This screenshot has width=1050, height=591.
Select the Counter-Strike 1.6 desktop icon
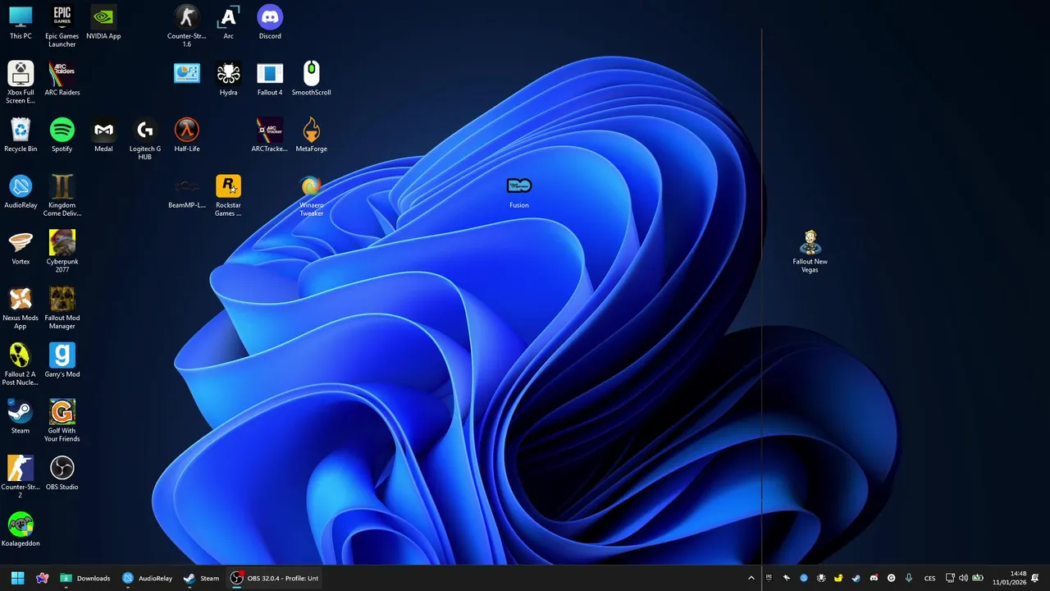[x=186, y=26]
